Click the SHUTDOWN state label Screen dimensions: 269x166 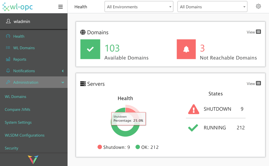pyautogui.click(x=217, y=109)
